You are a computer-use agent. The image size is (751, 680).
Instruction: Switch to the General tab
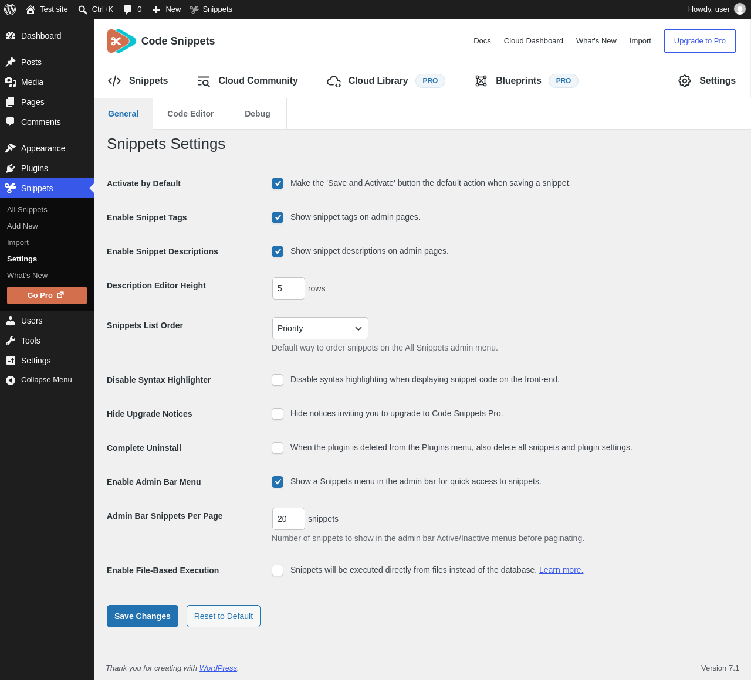pyautogui.click(x=123, y=114)
